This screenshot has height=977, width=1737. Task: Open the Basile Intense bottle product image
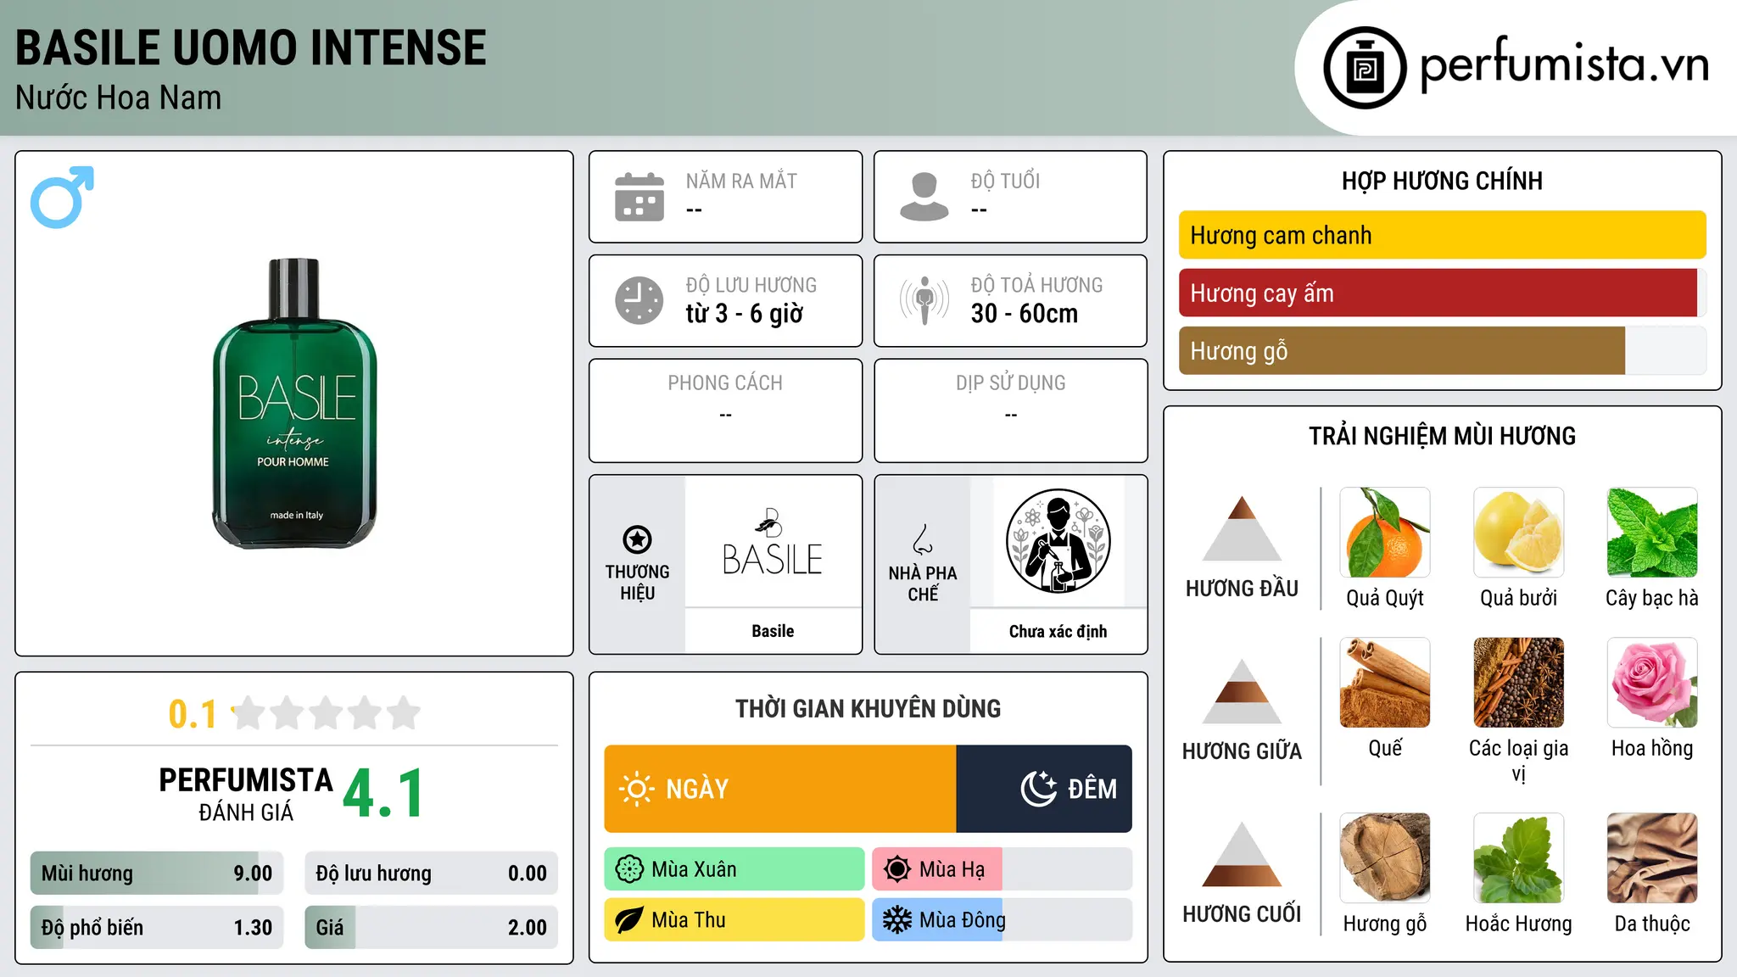click(x=294, y=404)
